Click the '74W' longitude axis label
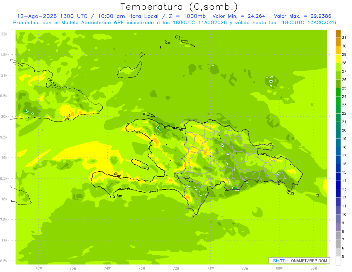Viewport: 352px width, 272px height. tap(107, 268)
